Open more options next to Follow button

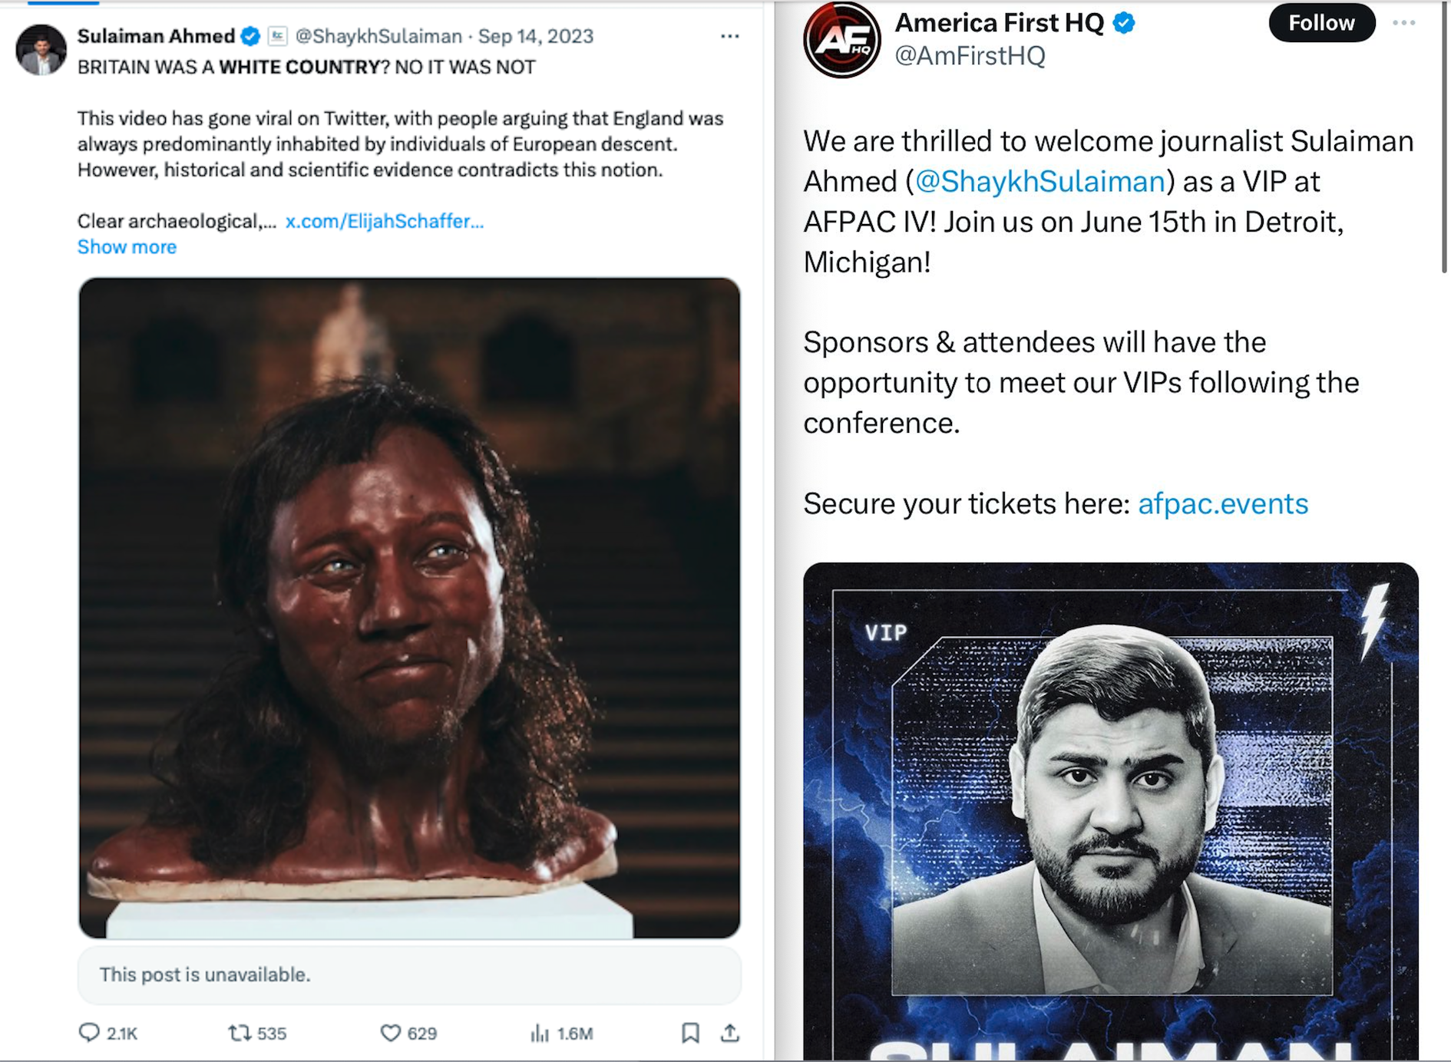[1404, 23]
